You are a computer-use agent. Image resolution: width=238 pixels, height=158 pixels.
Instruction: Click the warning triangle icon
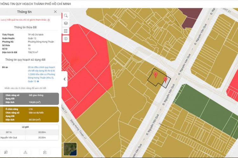[x=25, y=152]
